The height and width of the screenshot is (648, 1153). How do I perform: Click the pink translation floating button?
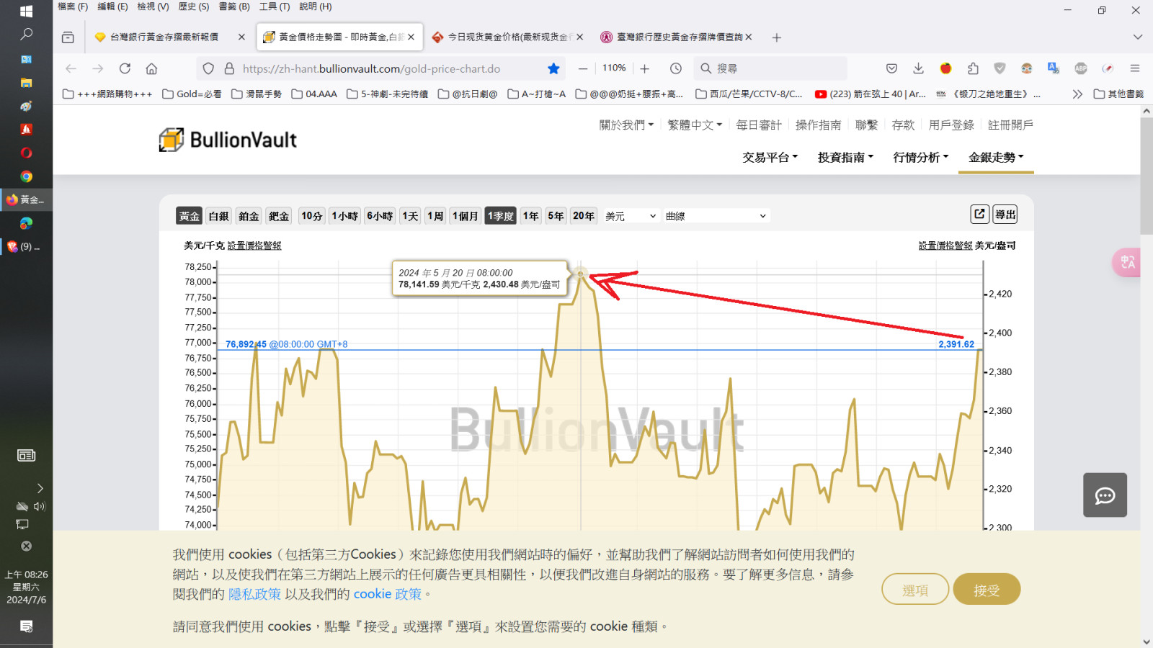[1126, 262]
